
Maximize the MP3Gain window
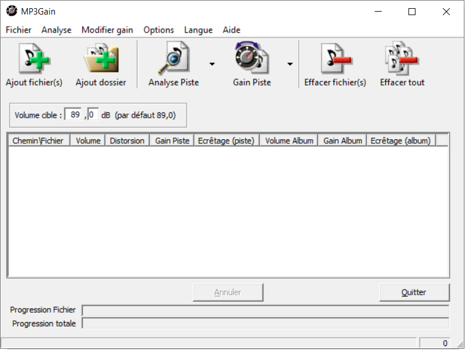pyautogui.click(x=412, y=12)
